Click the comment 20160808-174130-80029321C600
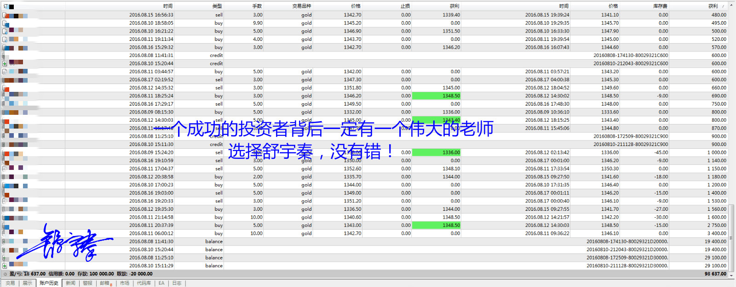Screen dimensions: 736x287 tap(631, 56)
